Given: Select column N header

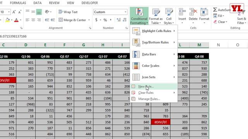Looking at the screenshot, I should (219, 45).
